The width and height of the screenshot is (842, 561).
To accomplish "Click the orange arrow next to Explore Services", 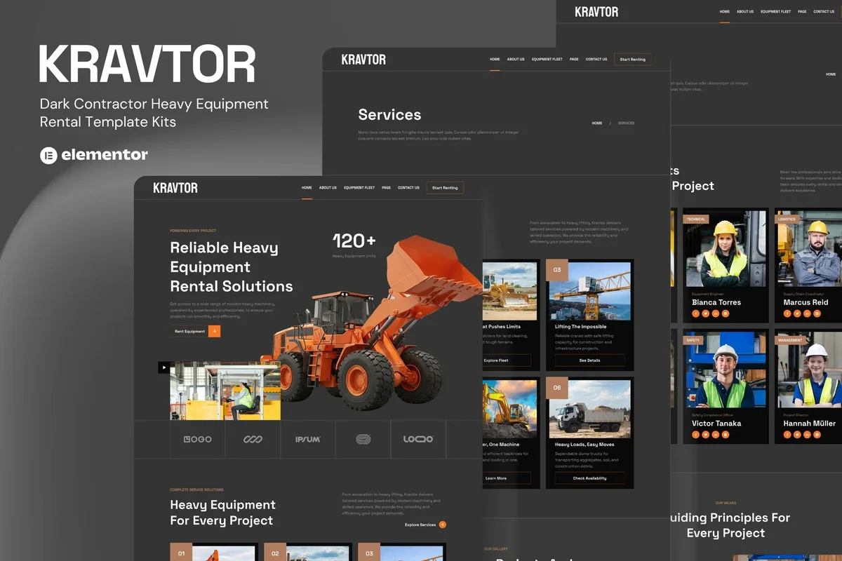I will (443, 525).
